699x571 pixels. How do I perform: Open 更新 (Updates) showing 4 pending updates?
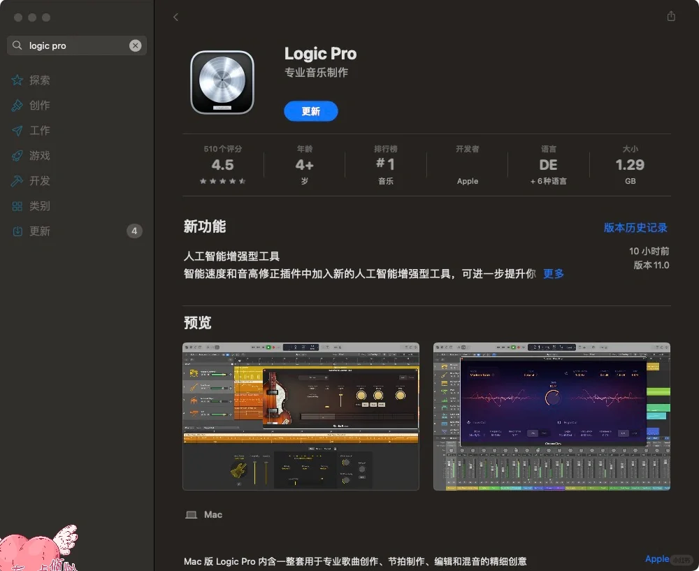click(x=39, y=231)
